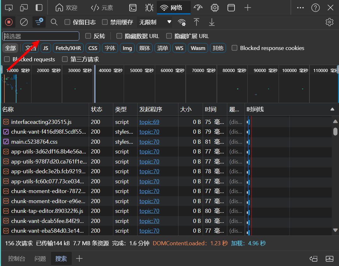
Task: Filter requests by CSS type
Action: click(x=93, y=48)
